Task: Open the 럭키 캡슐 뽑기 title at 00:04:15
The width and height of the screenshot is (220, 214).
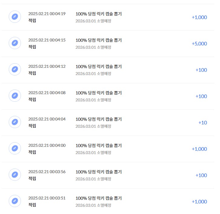Action: coord(99,40)
